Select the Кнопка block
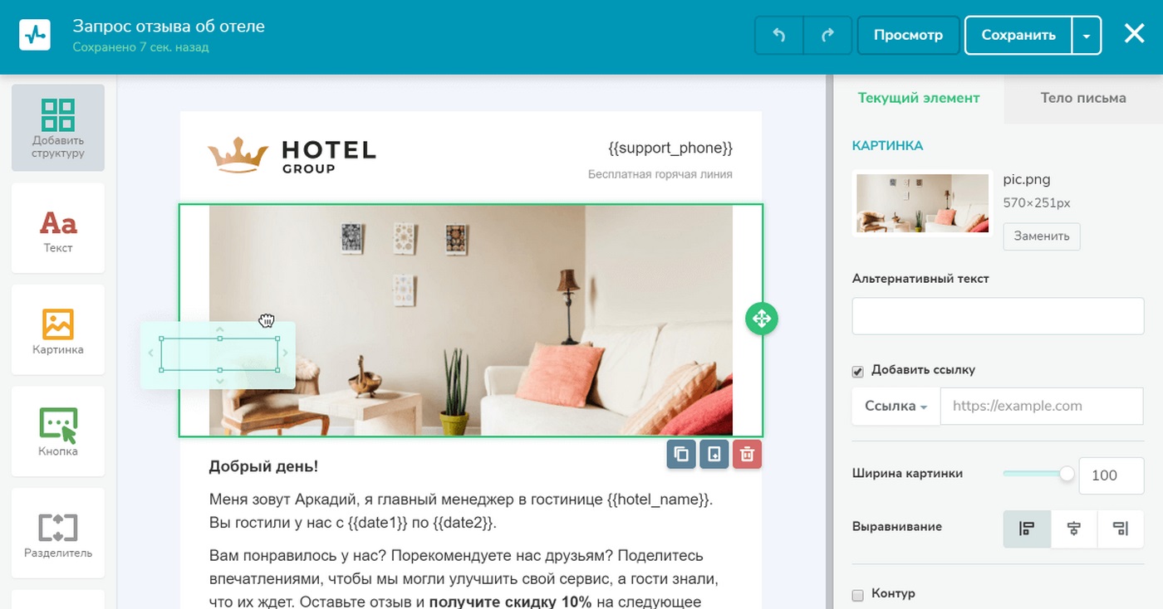Image resolution: width=1163 pixels, height=609 pixels. click(x=58, y=431)
